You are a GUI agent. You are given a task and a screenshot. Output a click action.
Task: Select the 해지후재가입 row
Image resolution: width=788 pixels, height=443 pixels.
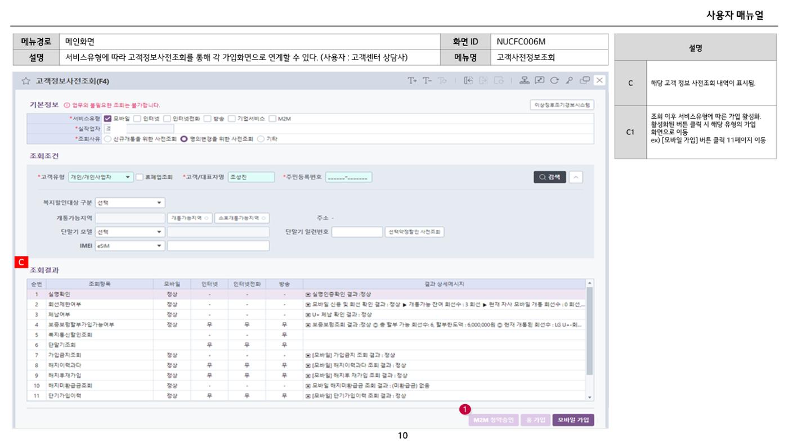(306, 375)
